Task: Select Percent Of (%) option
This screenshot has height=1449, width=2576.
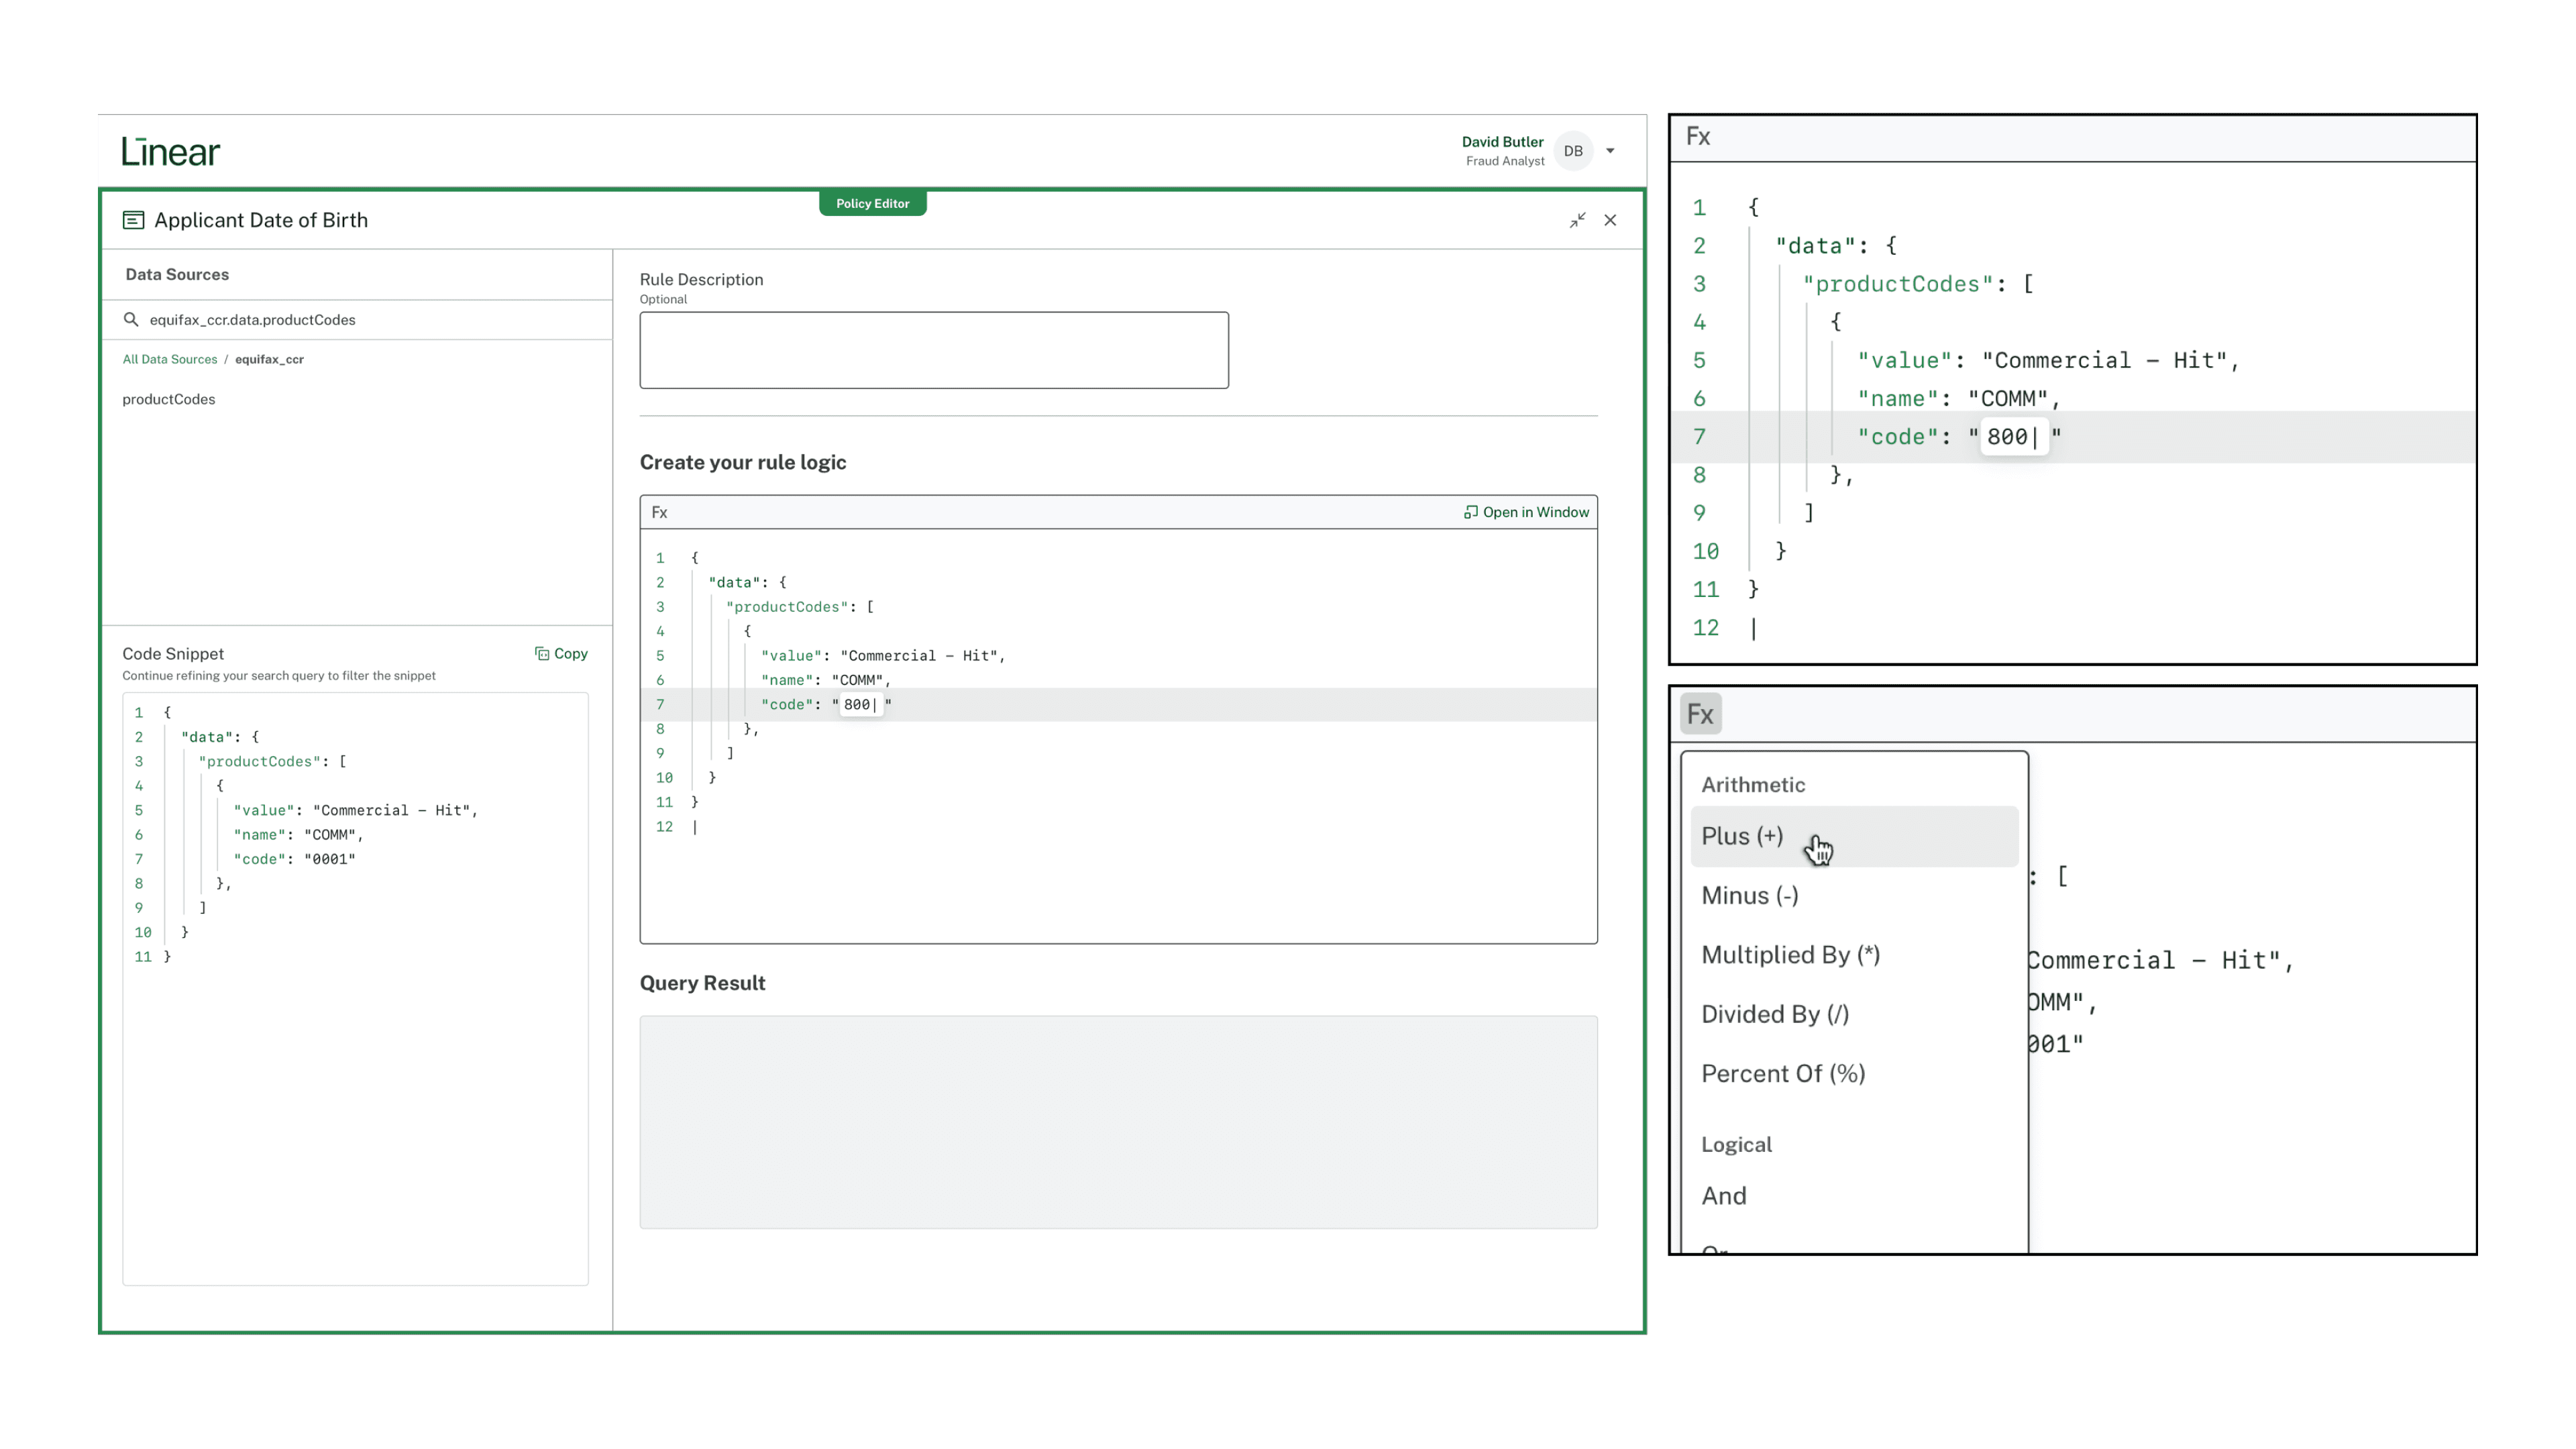Action: pyautogui.click(x=1783, y=1073)
